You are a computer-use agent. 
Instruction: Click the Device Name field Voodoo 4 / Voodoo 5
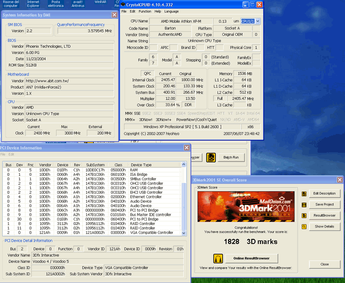tap(108, 261)
